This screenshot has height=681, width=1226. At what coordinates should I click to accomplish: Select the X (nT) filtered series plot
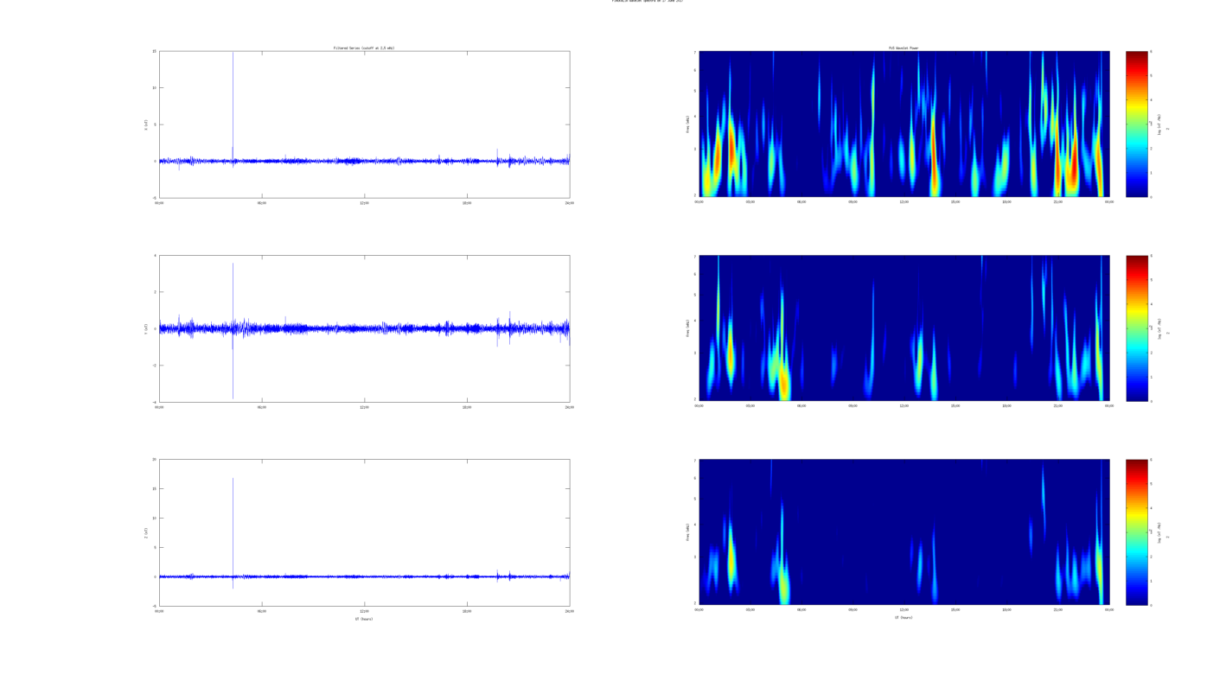(364, 124)
